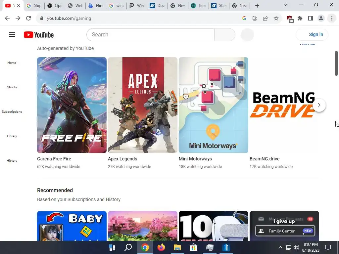
Task: Open the Chrome profile avatar
Action: pyautogui.click(x=321, y=19)
